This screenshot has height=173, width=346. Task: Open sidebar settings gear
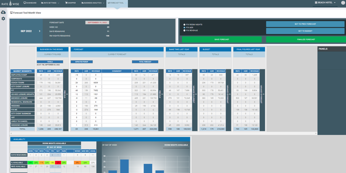click(3, 19)
